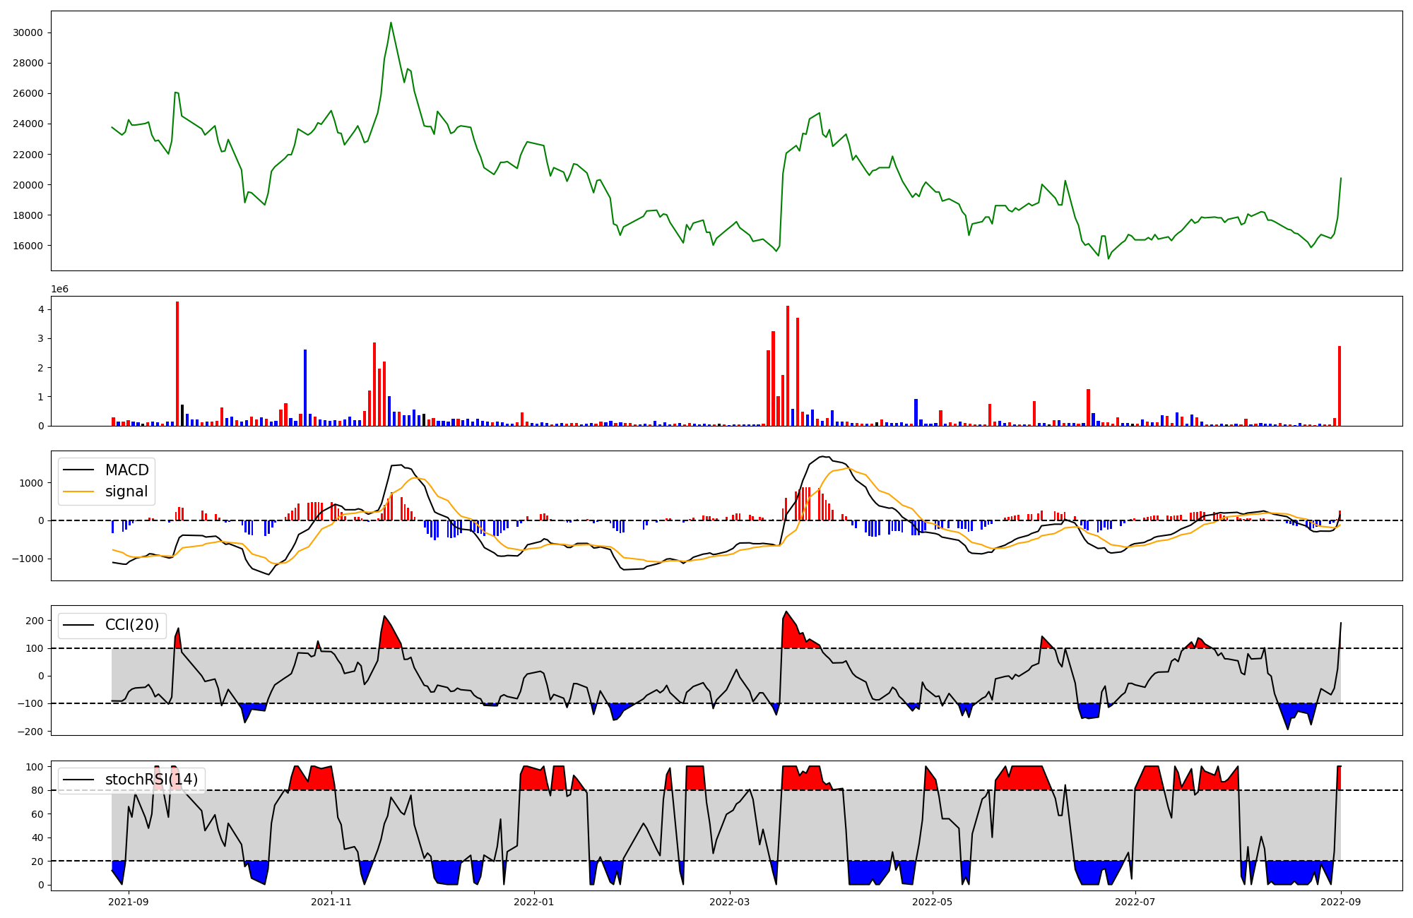Viewport: 1413px width, 918px height.
Task: Click the 16000 price axis label
Action: click(28, 246)
